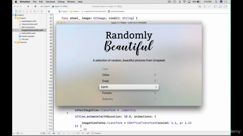
Task: Click the Simulate Location arrow icon
Action: (x=88, y=133)
